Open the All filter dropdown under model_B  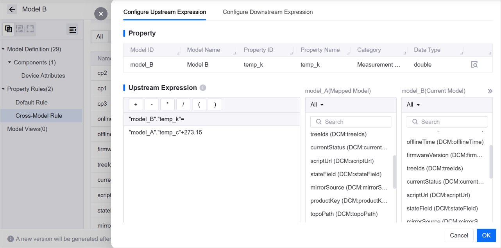pos(412,105)
